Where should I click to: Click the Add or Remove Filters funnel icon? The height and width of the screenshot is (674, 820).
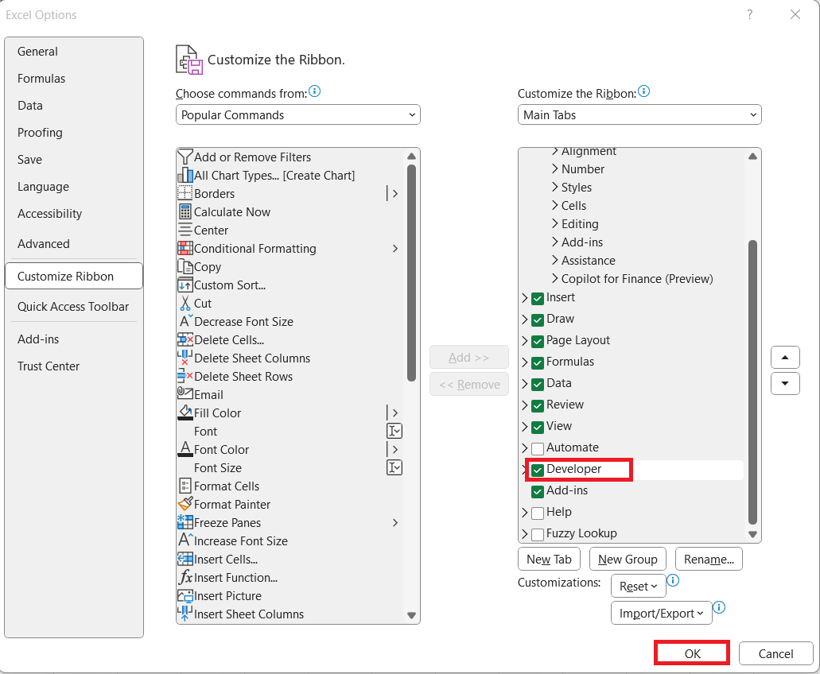point(185,157)
